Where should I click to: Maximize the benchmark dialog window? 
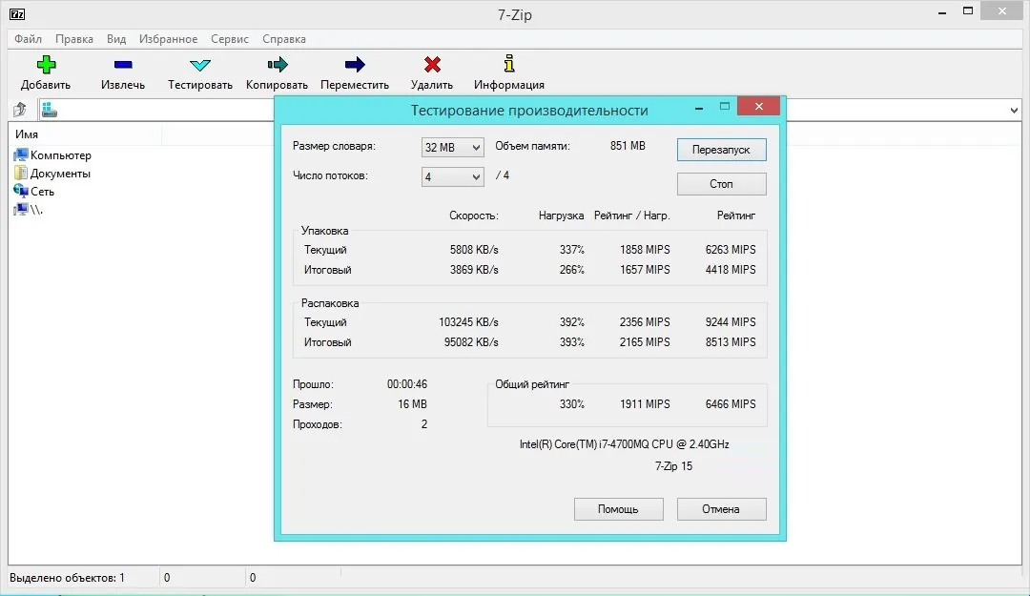[x=725, y=106]
